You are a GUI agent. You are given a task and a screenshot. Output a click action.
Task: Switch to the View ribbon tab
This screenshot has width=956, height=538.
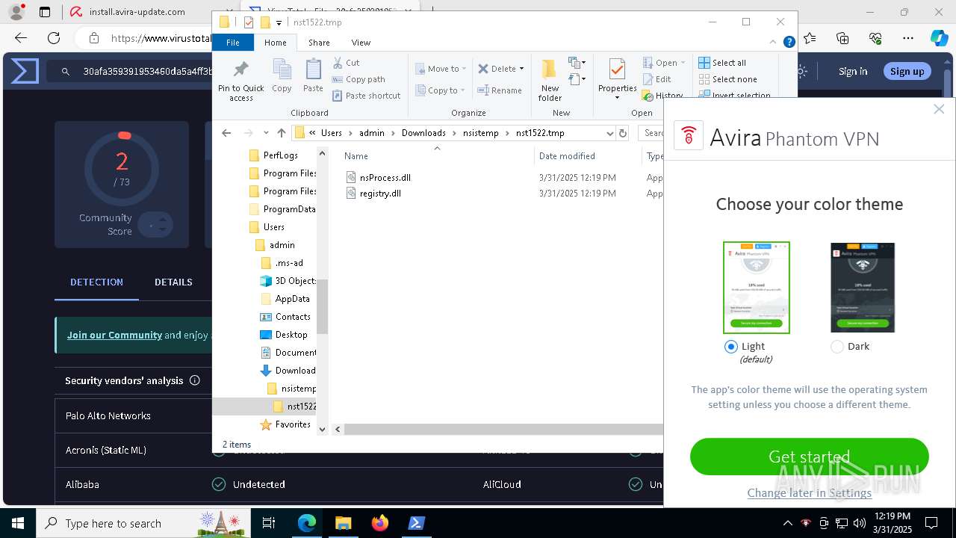pyautogui.click(x=361, y=43)
